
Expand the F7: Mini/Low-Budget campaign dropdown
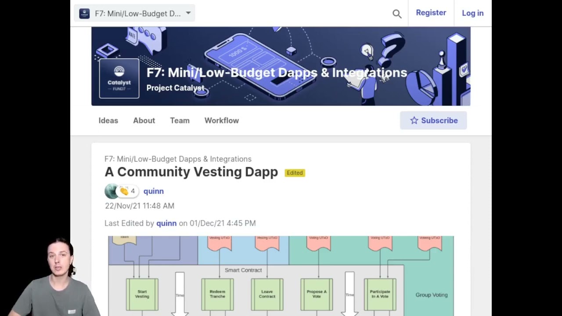[134, 14]
